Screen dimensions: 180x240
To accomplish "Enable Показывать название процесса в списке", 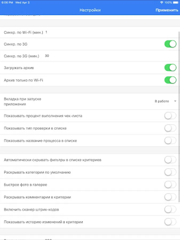I will 170,141.
